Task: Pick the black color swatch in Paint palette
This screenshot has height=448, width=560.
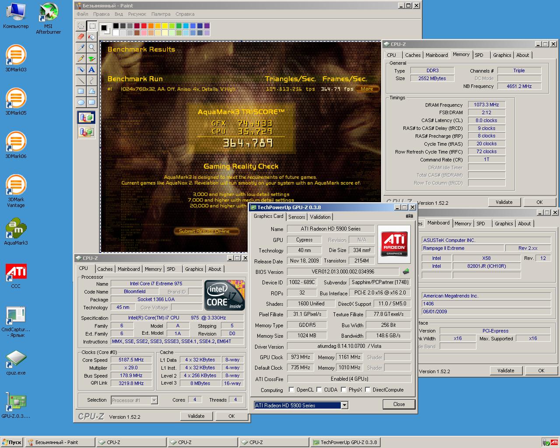Action: click(116, 26)
